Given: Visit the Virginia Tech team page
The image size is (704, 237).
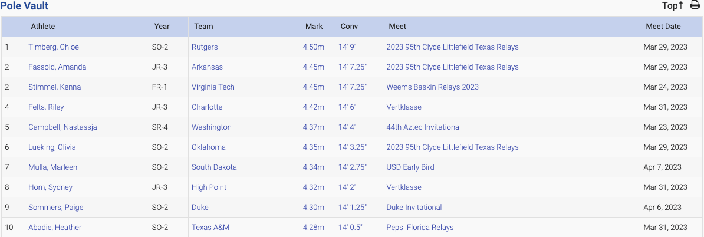Looking at the screenshot, I should tap(213, 87).
